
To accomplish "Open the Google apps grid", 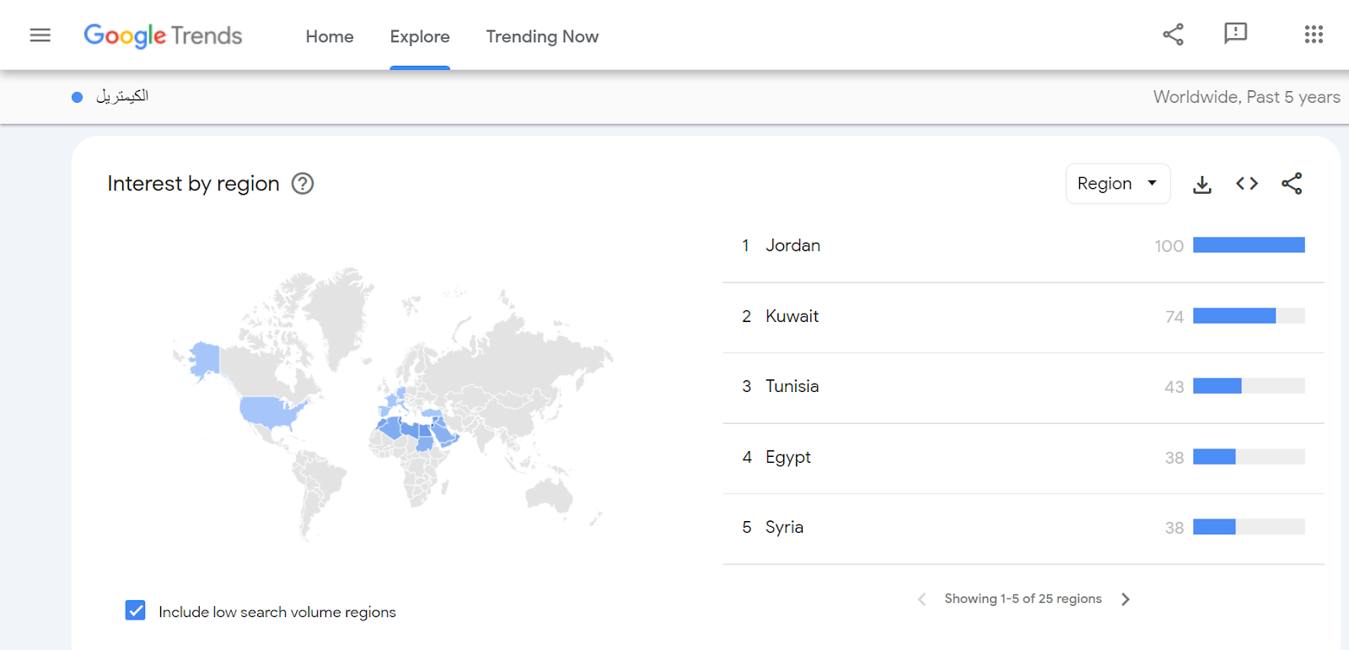I will [1313, 35].
